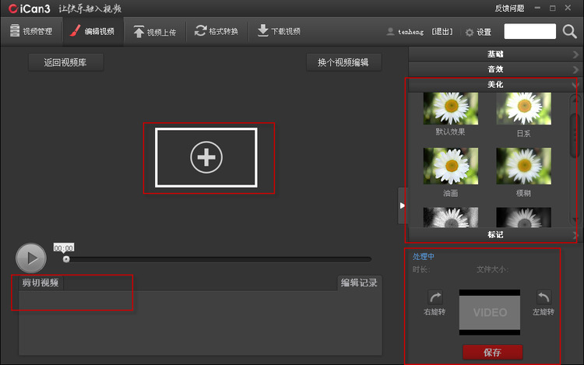Select the 编辑记录 tab
The width and height of the screenshot is (584, 365).
(x=359, y=283)
